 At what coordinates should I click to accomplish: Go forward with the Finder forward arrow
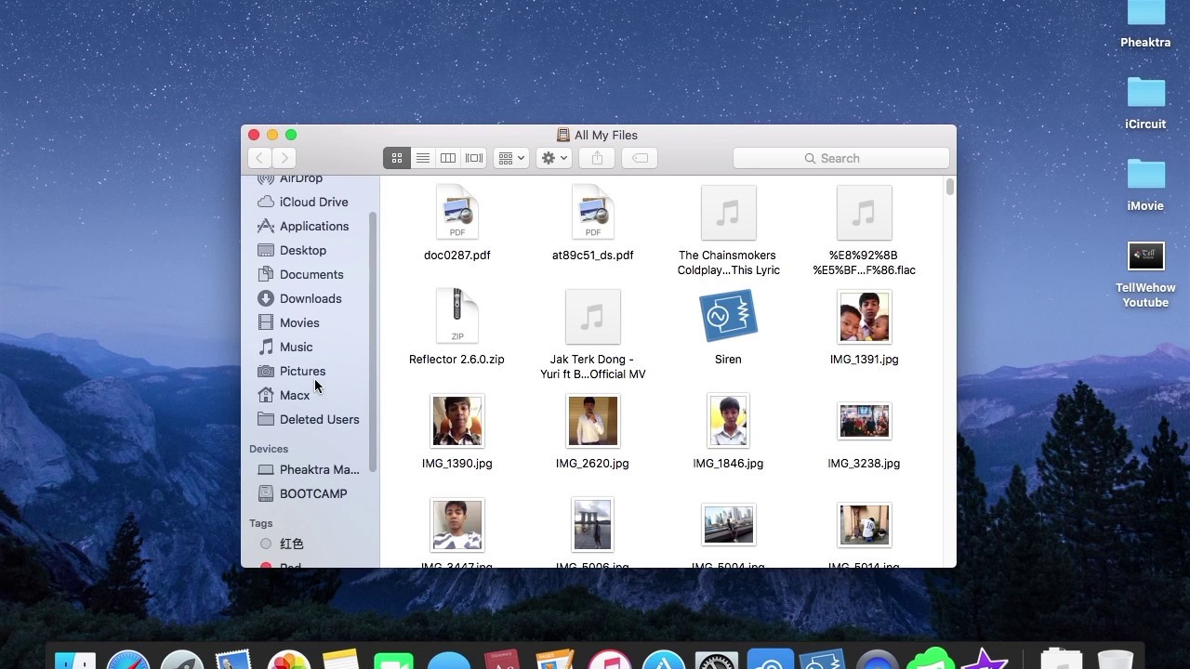click(x=284, y=158)
